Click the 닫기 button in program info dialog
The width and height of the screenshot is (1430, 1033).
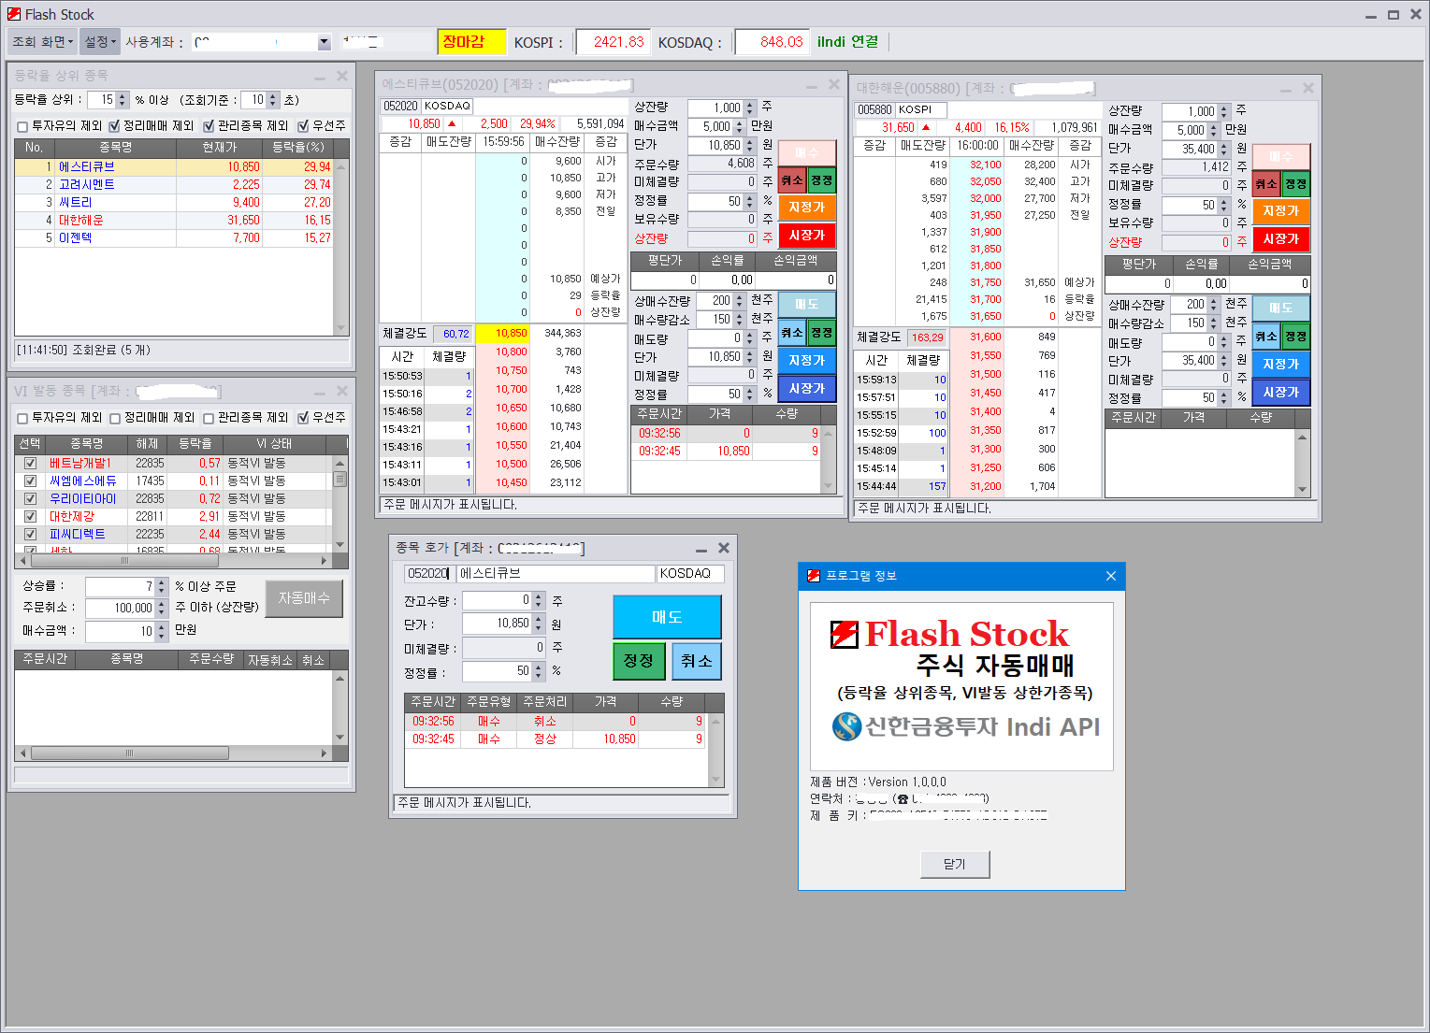(955, 864)
